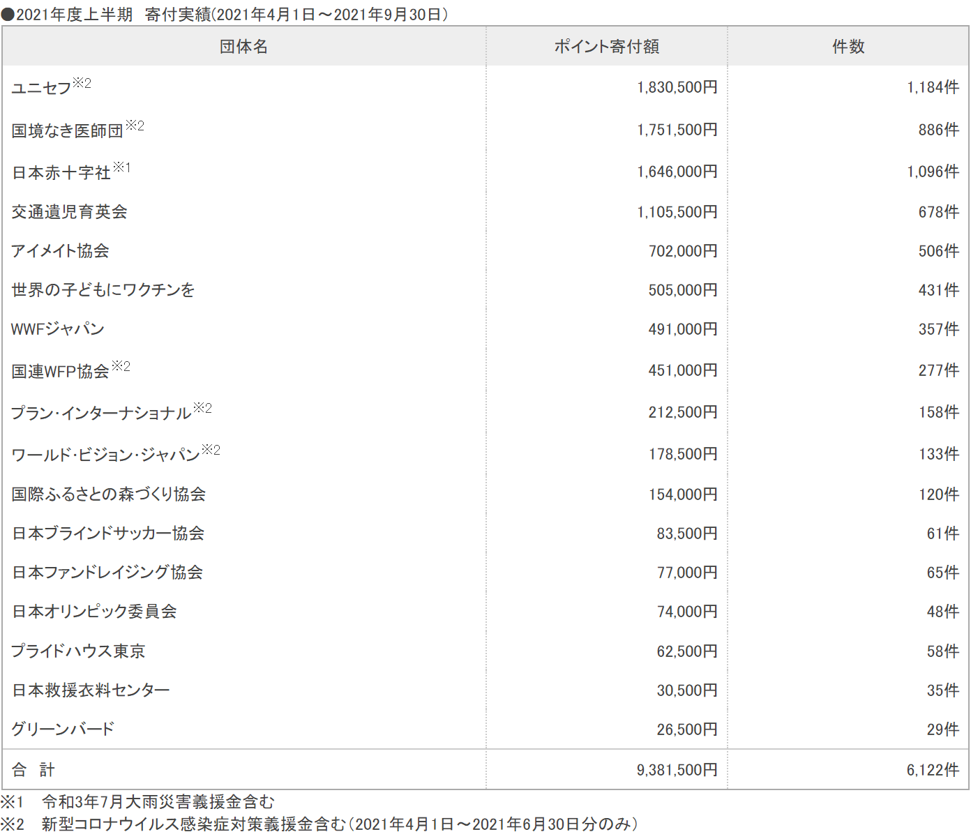
Task: Click the 678件 count cell
Action: [x=939, y=212]
